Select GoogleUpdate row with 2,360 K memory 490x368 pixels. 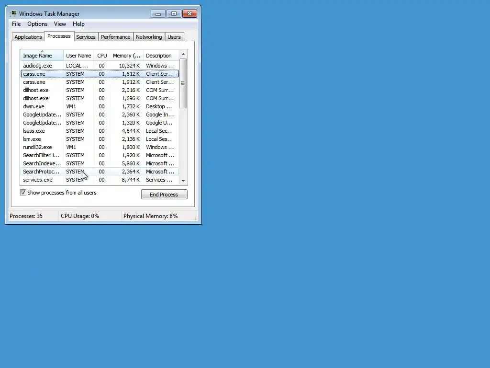[100, 115]
